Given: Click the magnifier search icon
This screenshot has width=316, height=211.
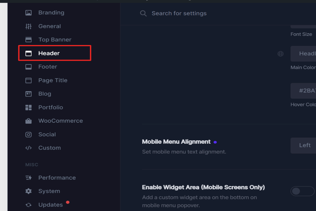Looking at the screenshot, I should (x=143, y=13).
